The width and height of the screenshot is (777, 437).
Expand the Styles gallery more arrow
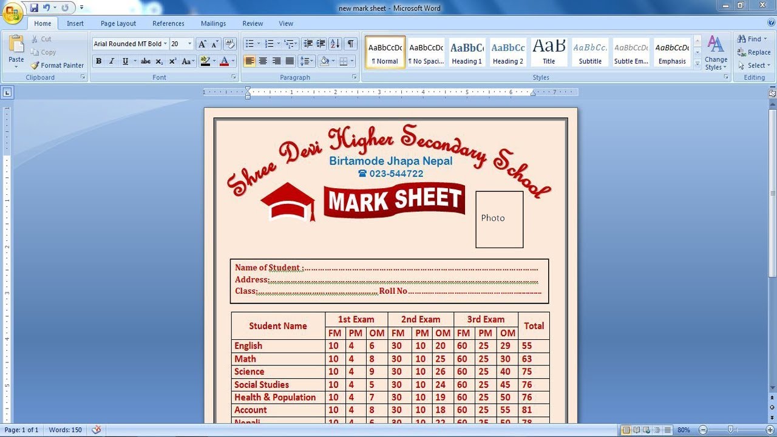(x=697, y=64)
